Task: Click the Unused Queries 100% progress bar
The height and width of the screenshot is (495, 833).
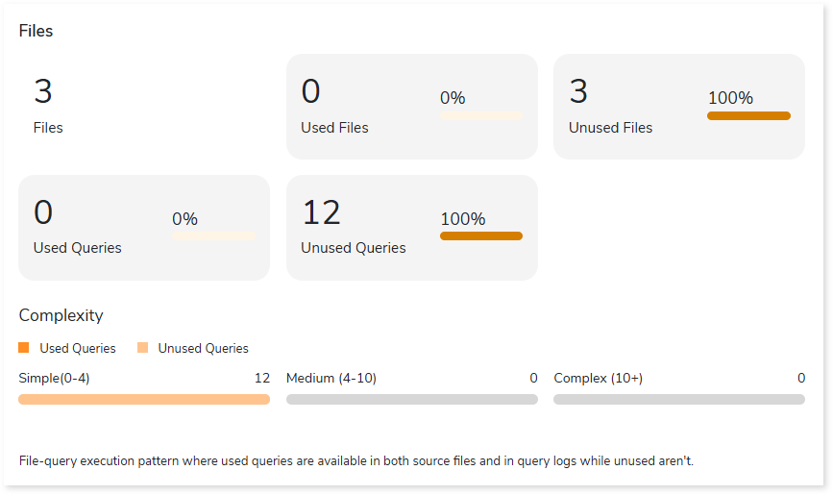Action: coord(481,235)
